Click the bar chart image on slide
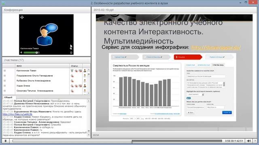Image resolution: width=259 pixels, height=145 pixels. coord(146,89)
